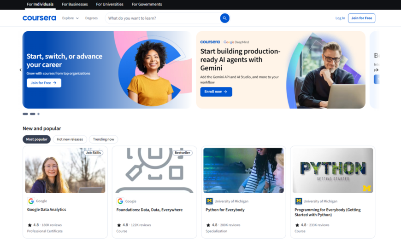This screenshot has width=401, height=241.
Task: Click Enroll now on Gemini banner
Action: point(216,92)
